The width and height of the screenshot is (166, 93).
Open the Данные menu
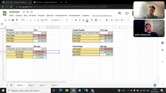pos(50,16)
